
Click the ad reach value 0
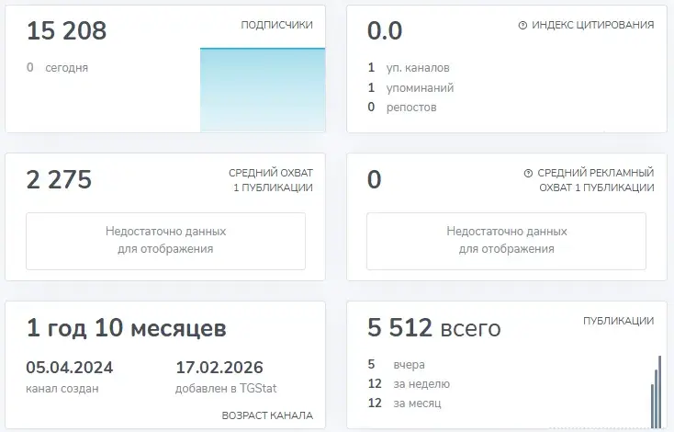click(x=375, y=179)
